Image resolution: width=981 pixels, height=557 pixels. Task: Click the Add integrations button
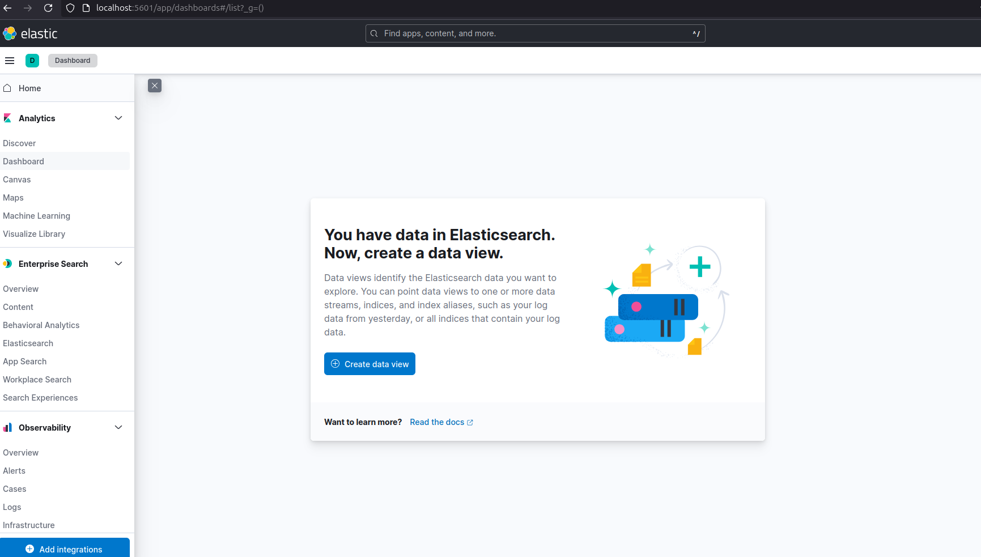[x=65, y=549]
